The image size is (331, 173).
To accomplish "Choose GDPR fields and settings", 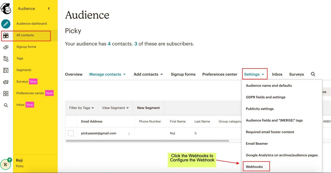I will (266, 97).
